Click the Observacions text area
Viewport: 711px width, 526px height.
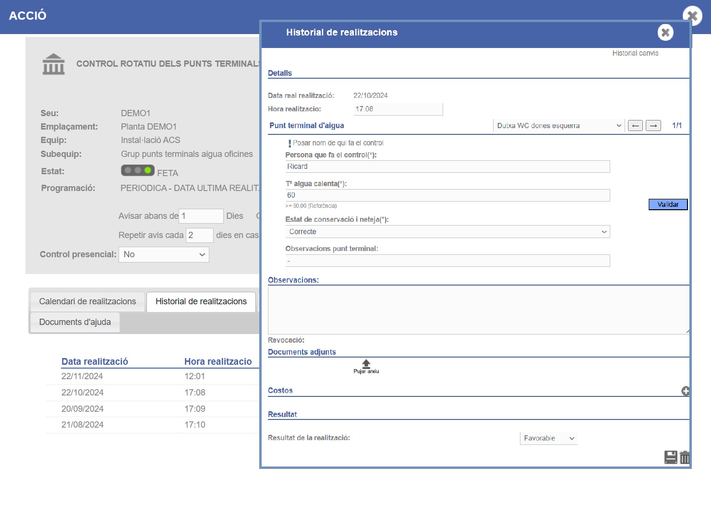[479, 310]
